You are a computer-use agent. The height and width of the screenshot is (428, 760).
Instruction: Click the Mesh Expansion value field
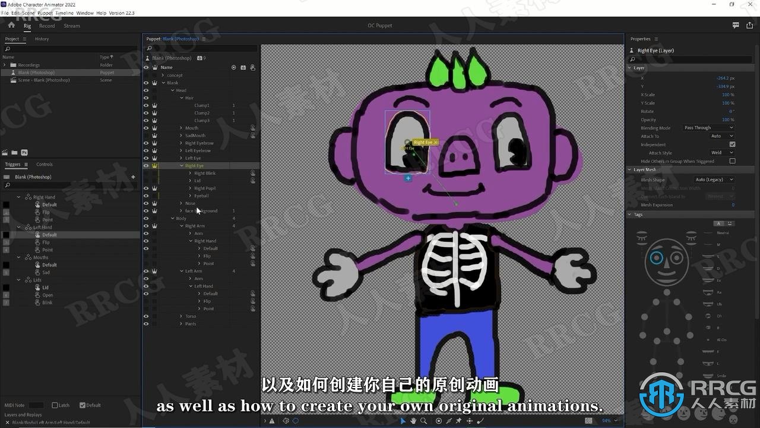pos(733,205)
